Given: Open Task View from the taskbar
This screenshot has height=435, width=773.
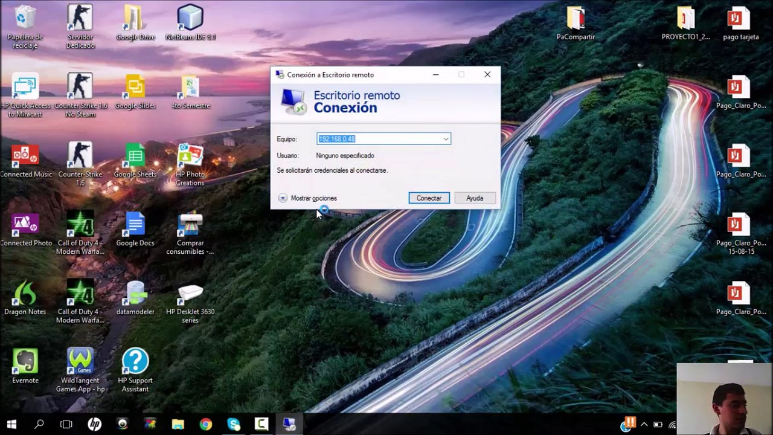Looking at the screenshot, I should coord(66,424).
